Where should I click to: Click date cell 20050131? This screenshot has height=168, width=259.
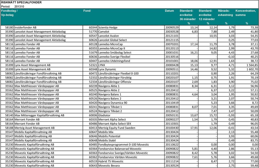(172, 115)
